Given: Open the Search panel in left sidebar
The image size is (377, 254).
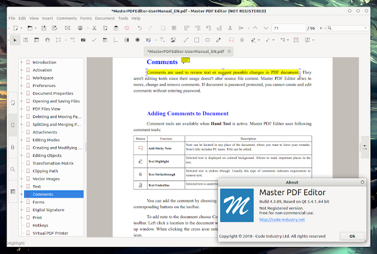Looking at the screenshot, I should 13,169.
